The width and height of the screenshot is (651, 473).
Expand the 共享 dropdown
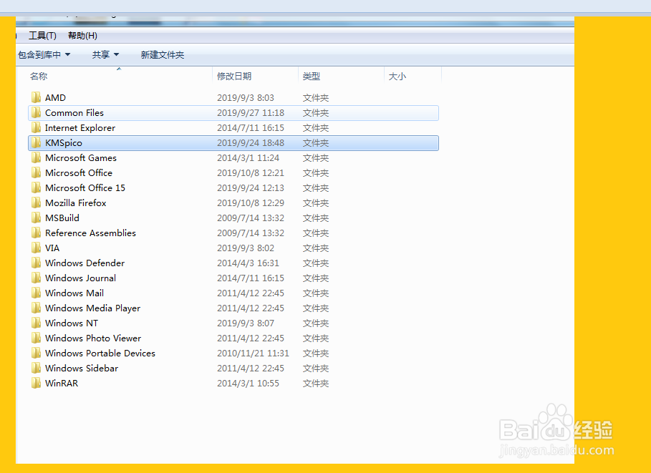click(105, 55)
